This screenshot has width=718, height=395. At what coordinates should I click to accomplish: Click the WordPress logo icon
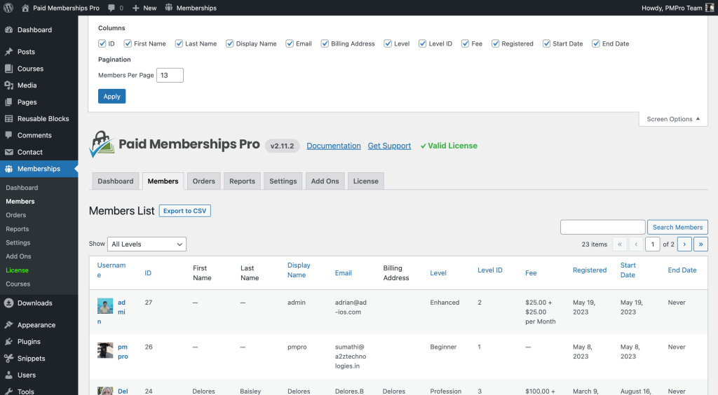click(x=8, y=8)
